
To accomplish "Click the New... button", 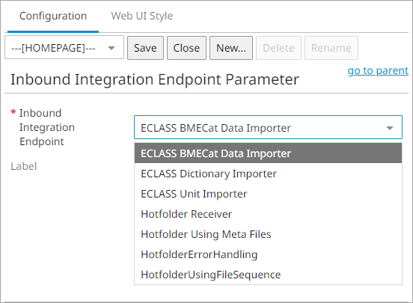I will point(231,48).
